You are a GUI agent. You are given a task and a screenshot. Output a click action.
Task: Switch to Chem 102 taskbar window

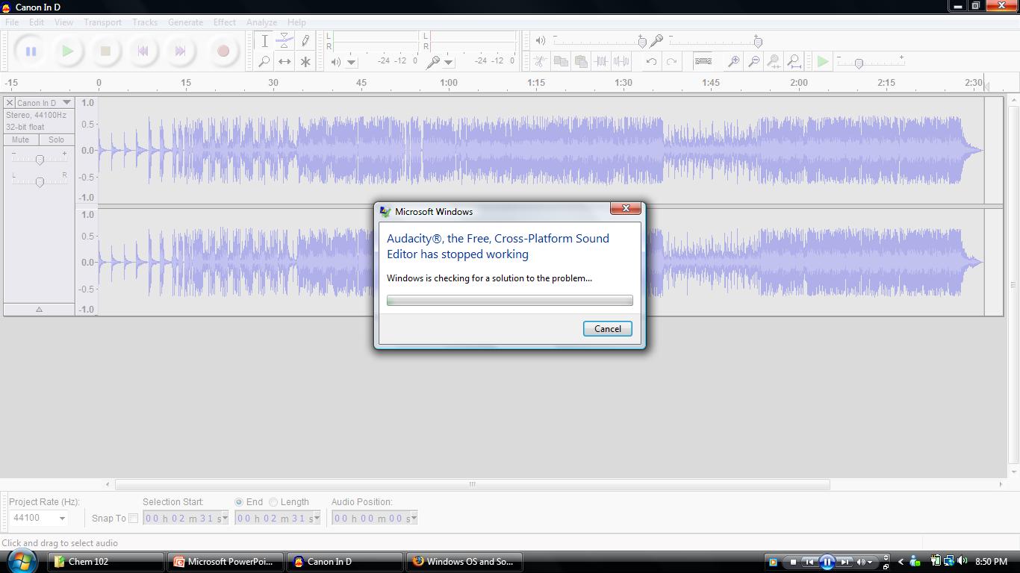[107, 562]
